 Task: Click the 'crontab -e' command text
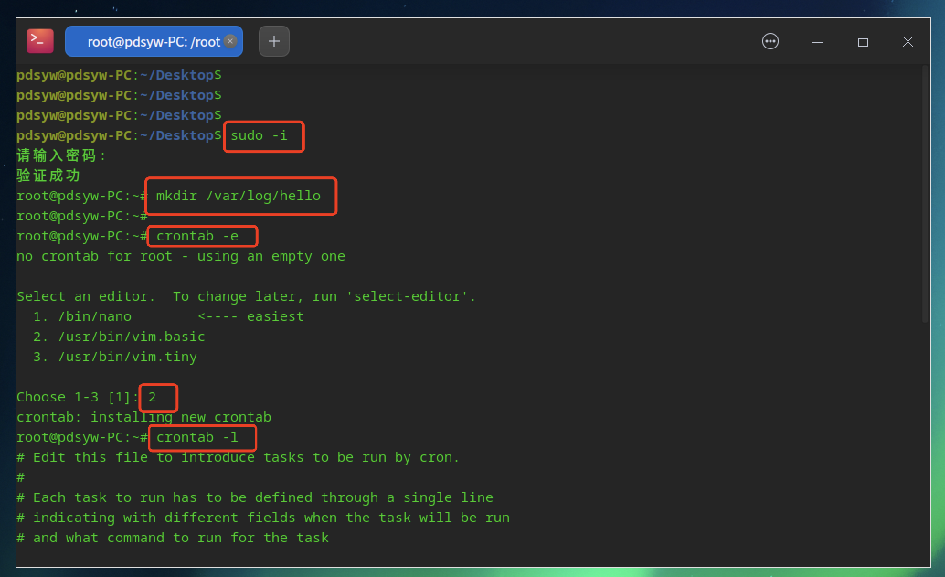(x=197, y=236)
